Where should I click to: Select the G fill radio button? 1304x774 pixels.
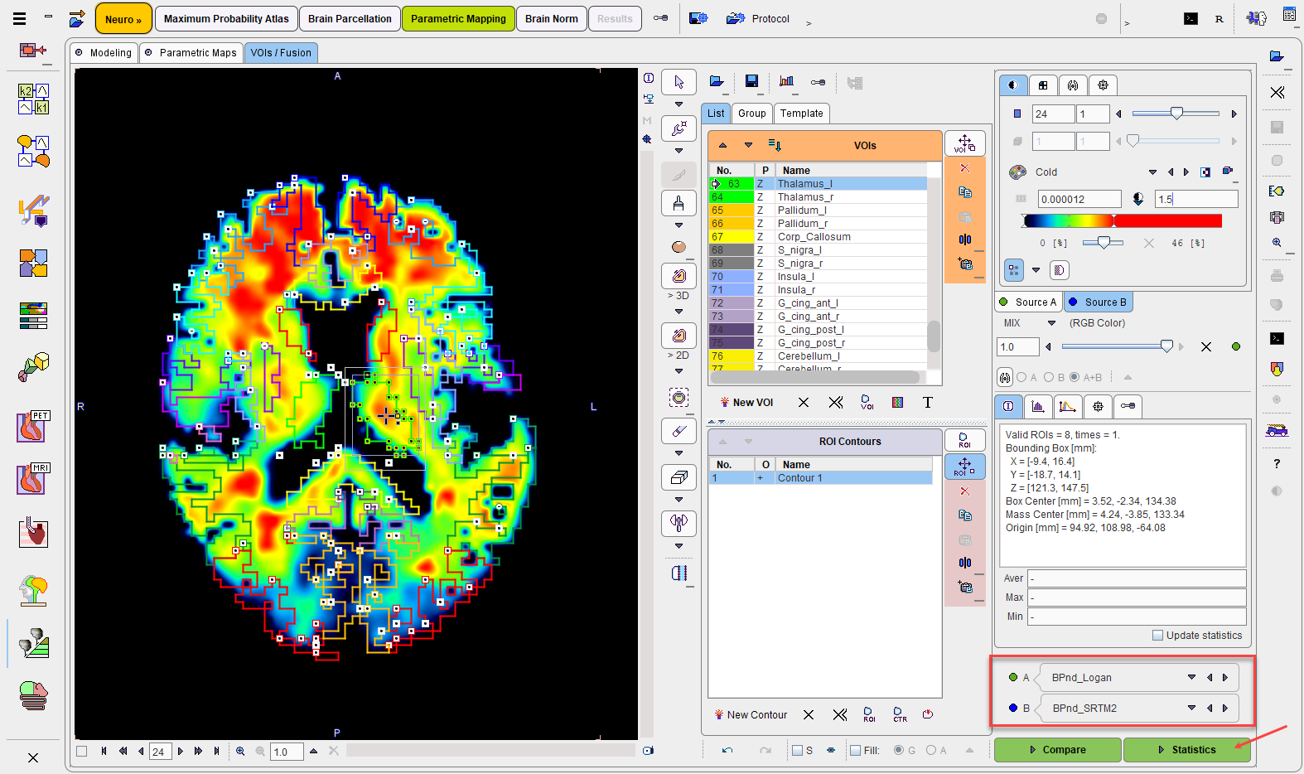pos(899,750)
